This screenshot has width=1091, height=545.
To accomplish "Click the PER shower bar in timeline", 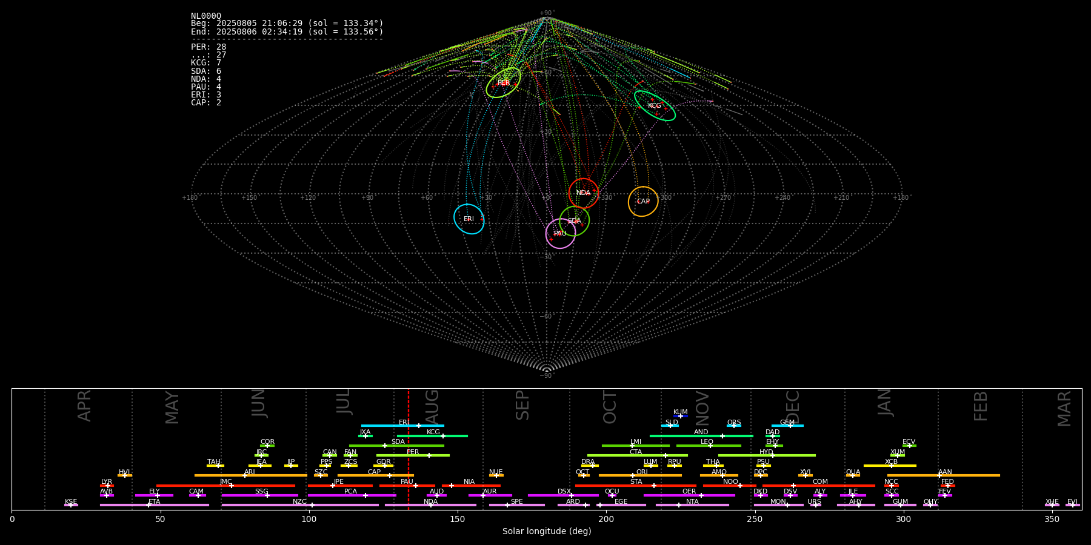I will 413,455.
